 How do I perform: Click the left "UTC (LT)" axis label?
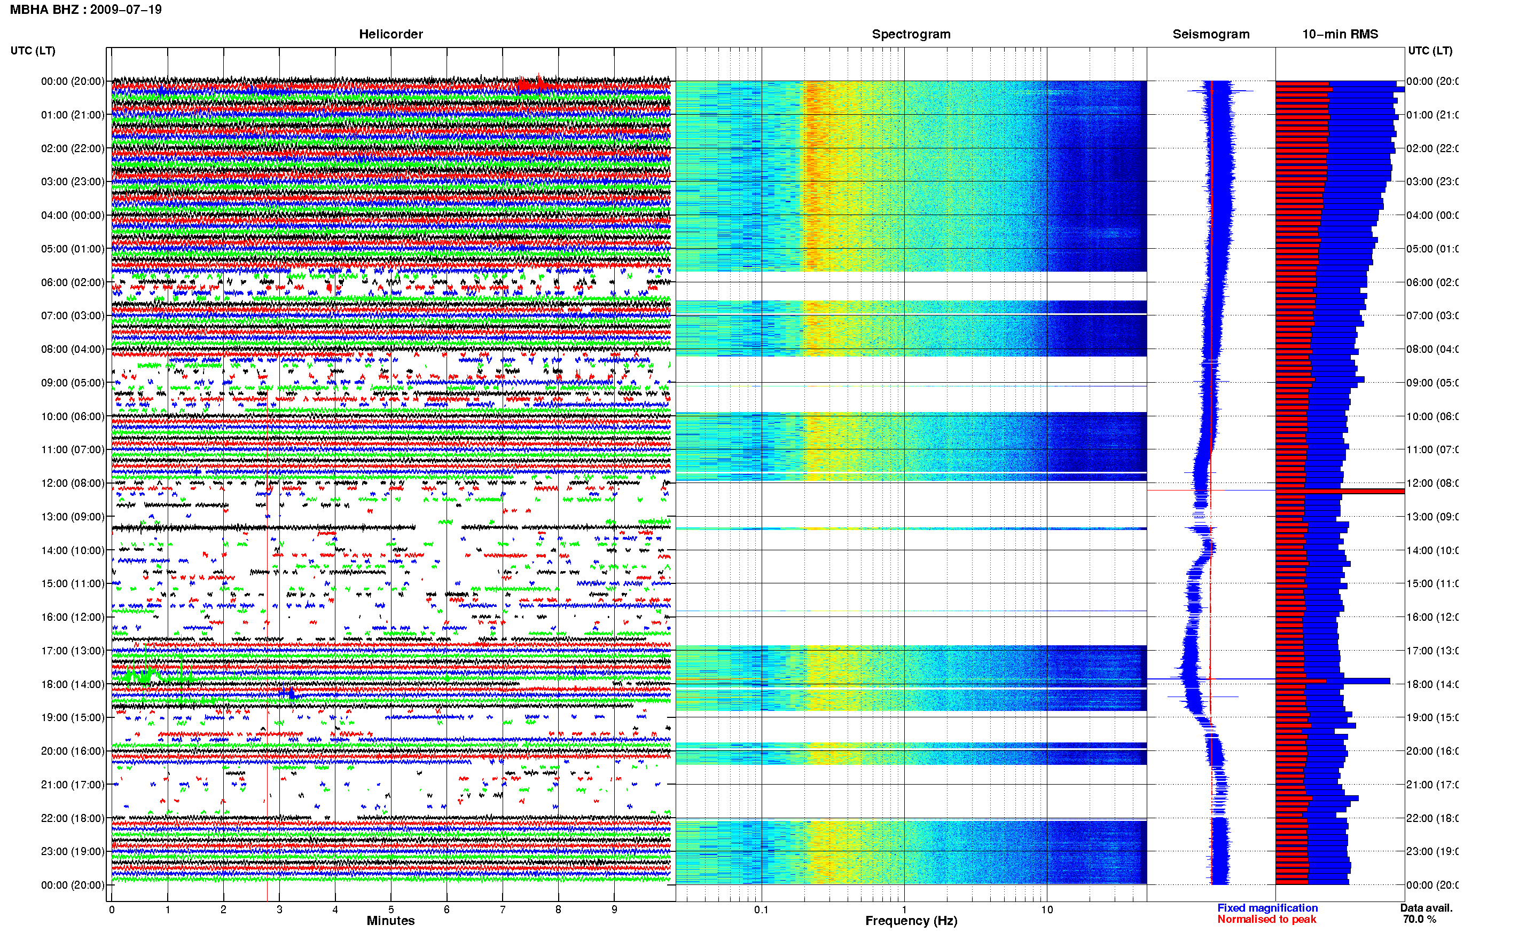(33, 50)
